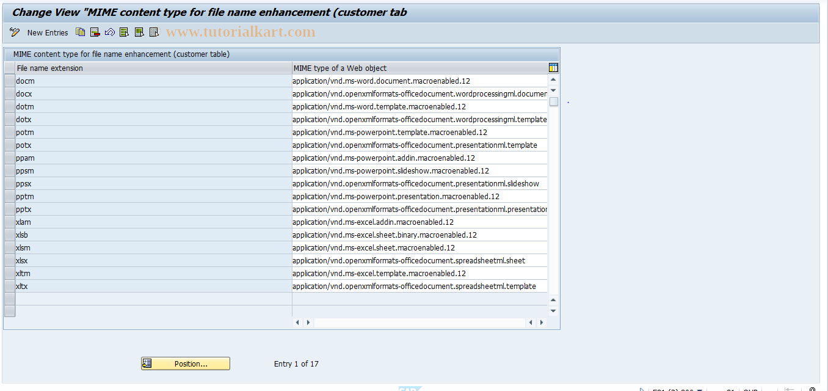Click the scroll down arrow below top arrow
The width and height of the screenshot is (828, 391).
click(553, 90)
